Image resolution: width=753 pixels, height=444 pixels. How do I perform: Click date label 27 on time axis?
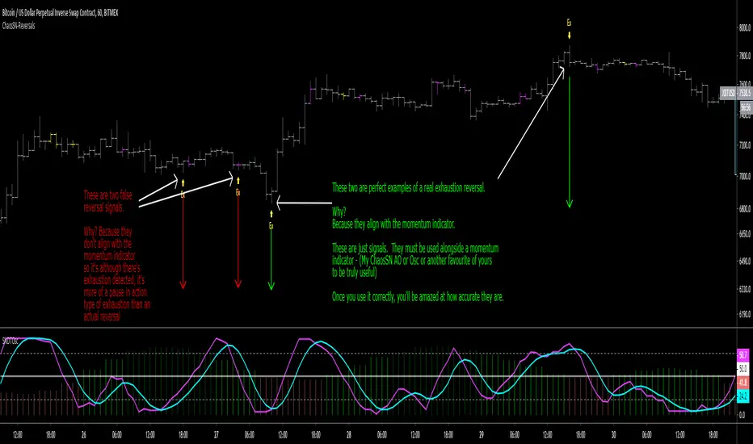click(x=216, y=435)
